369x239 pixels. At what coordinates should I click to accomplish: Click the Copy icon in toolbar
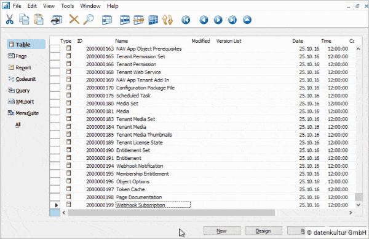click(x=24, y=20)
